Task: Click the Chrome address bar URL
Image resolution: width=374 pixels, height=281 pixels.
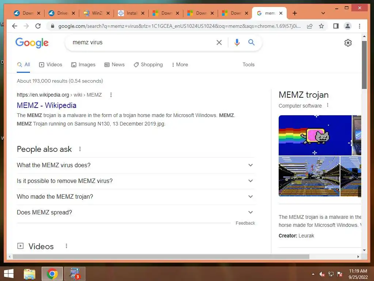Action: [179, 26]
